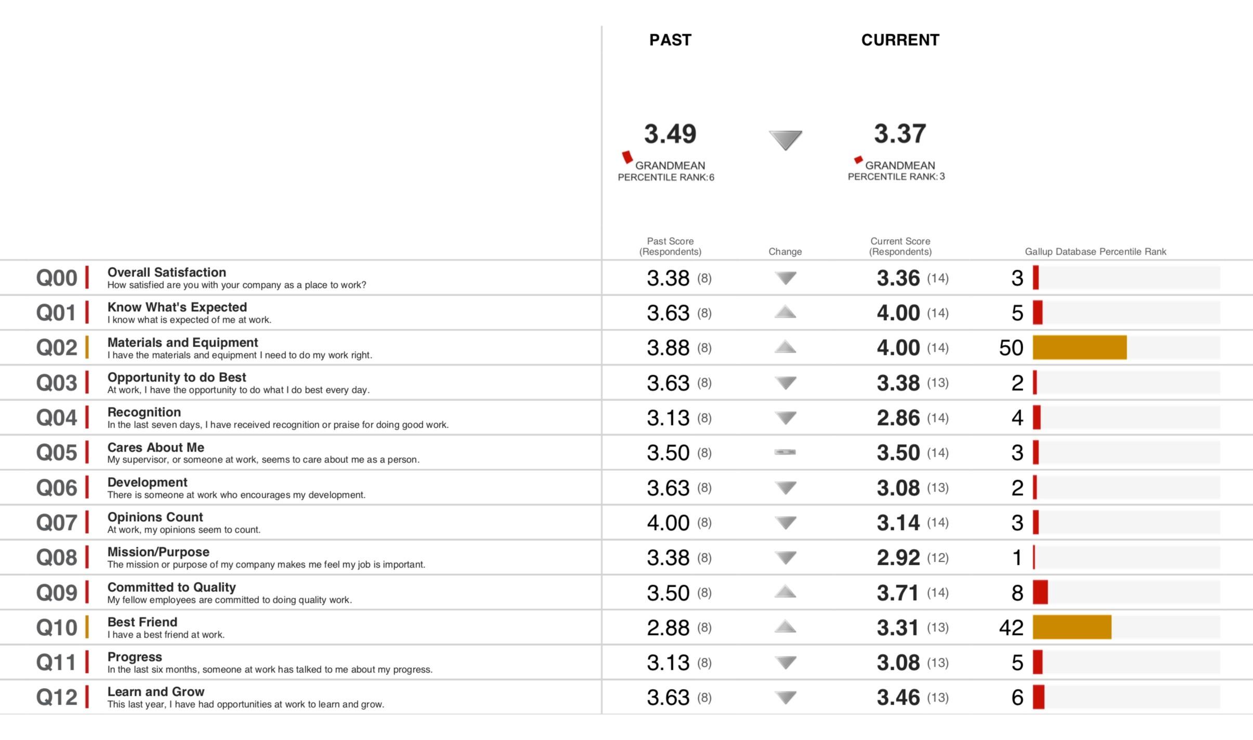Image resolution: width=1253 pixels, height=740 pixels.
Task: Select the CURRENT column heading
Action: 900,40
